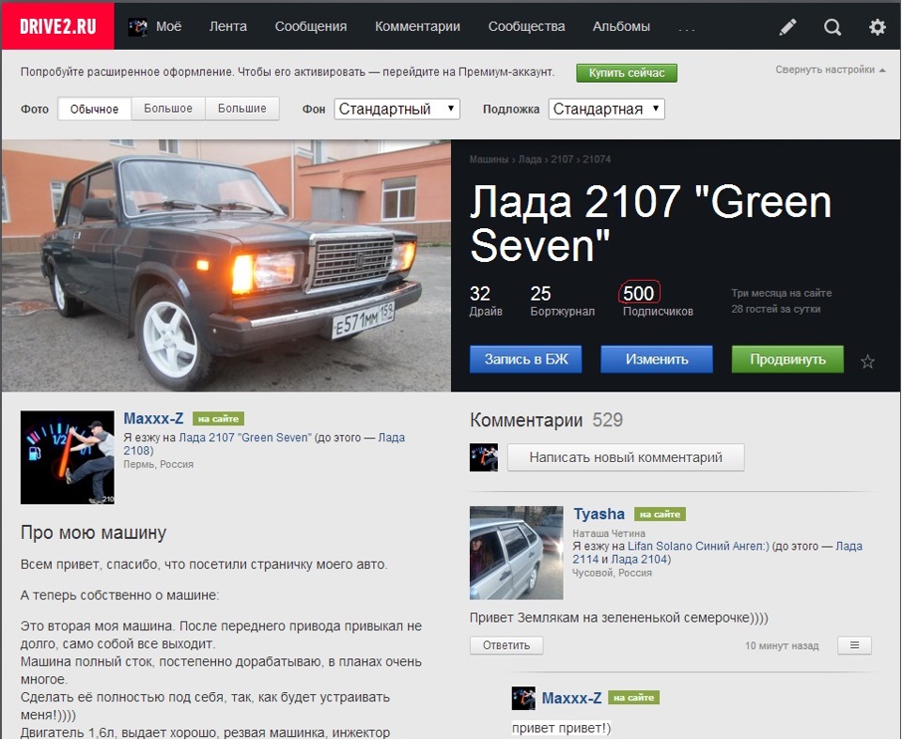Open the main car photo
This screenshot has width=902, height=740.
tap(226, 266)
